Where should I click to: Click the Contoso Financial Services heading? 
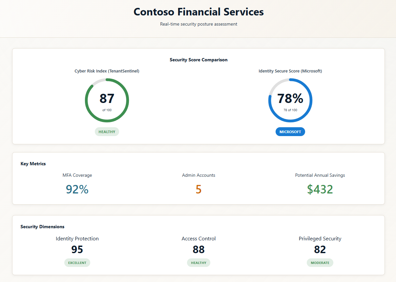[x=198, y=12]
